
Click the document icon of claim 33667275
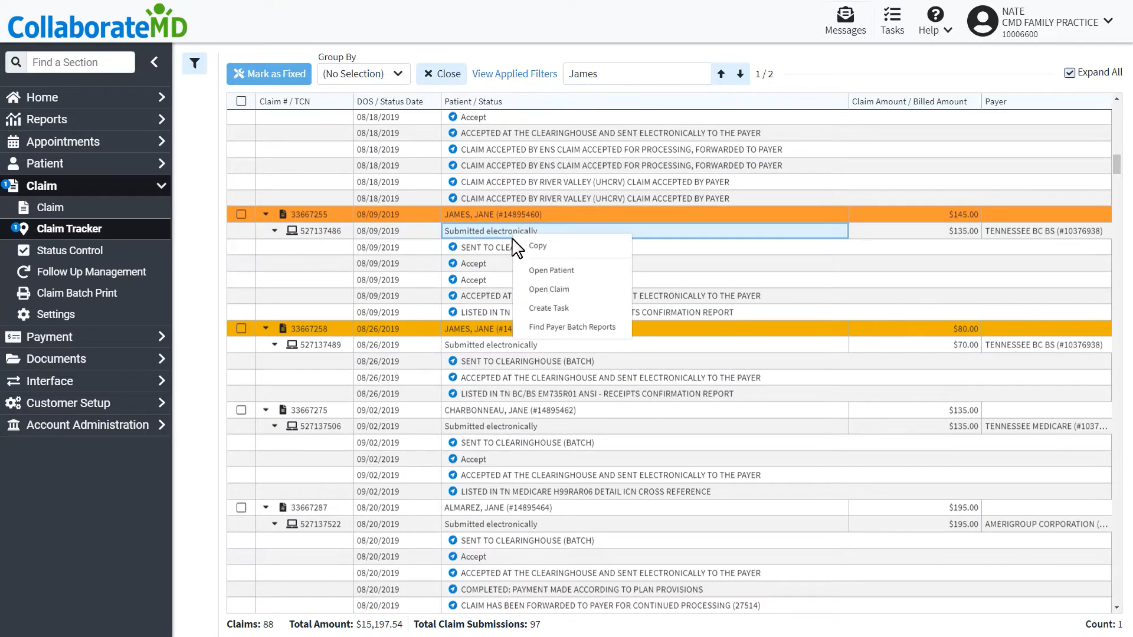(x=283, y=410)
